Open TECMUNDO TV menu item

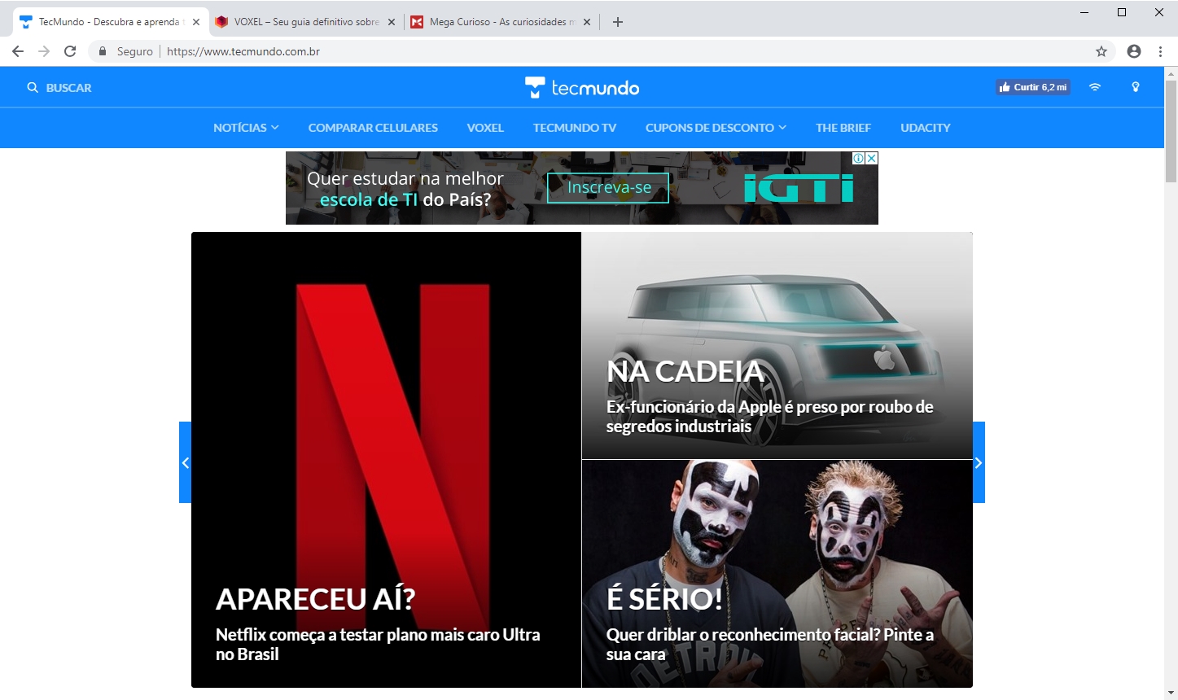click(x=575, y=128)
